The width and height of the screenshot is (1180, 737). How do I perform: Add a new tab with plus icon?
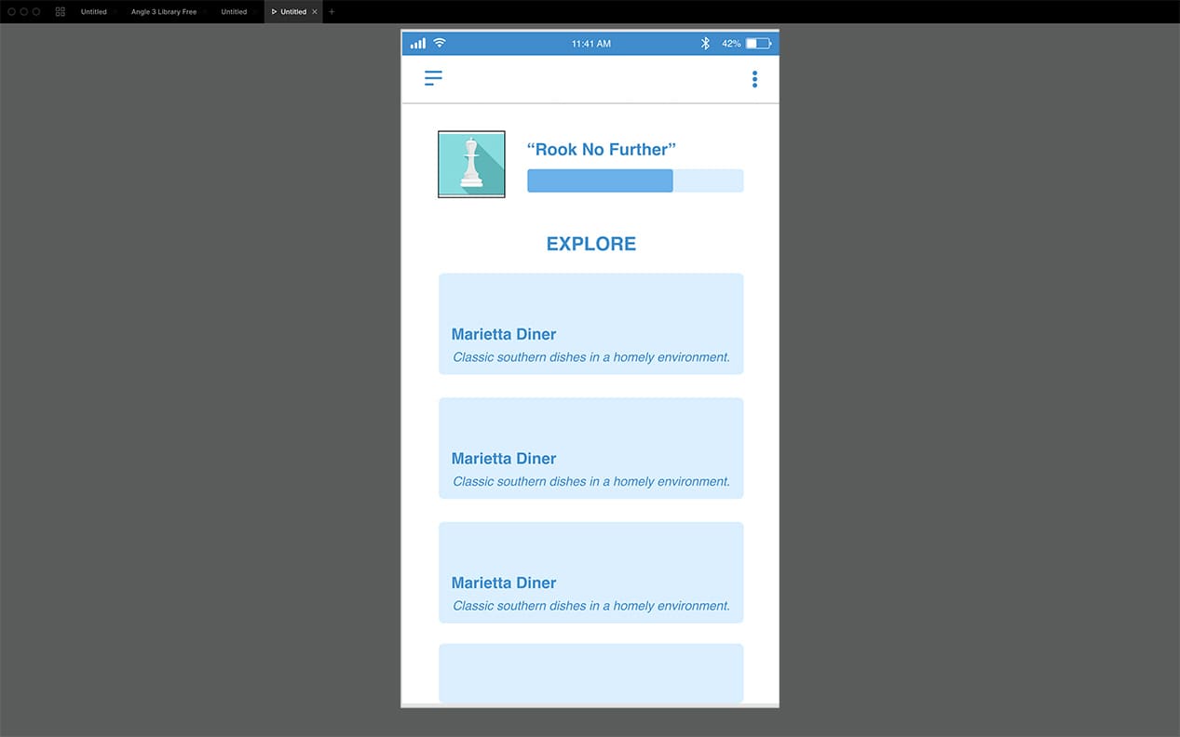tap(332, 12)
